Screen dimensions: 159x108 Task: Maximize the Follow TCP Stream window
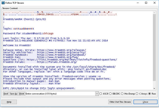click(x=146, y=3)
